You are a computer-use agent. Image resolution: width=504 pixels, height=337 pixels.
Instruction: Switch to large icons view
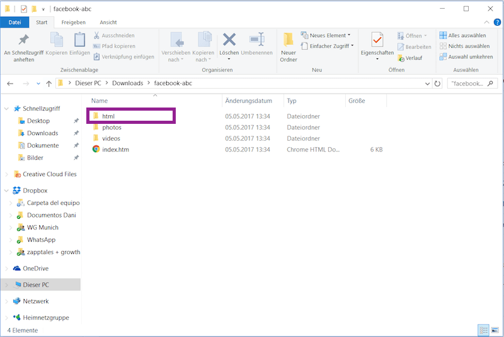point(495,330)
